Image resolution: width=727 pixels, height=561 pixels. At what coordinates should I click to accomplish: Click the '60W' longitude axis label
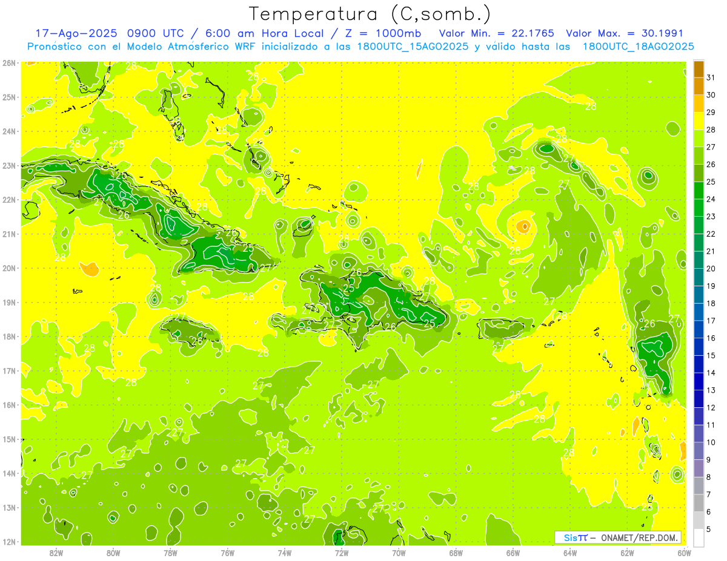[x=684, y=553]
